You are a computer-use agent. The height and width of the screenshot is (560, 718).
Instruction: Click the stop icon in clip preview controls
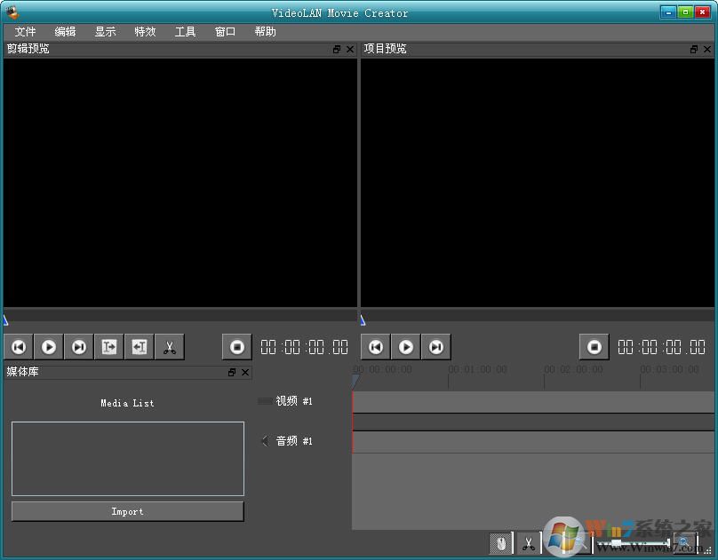(x=235, y=346)
